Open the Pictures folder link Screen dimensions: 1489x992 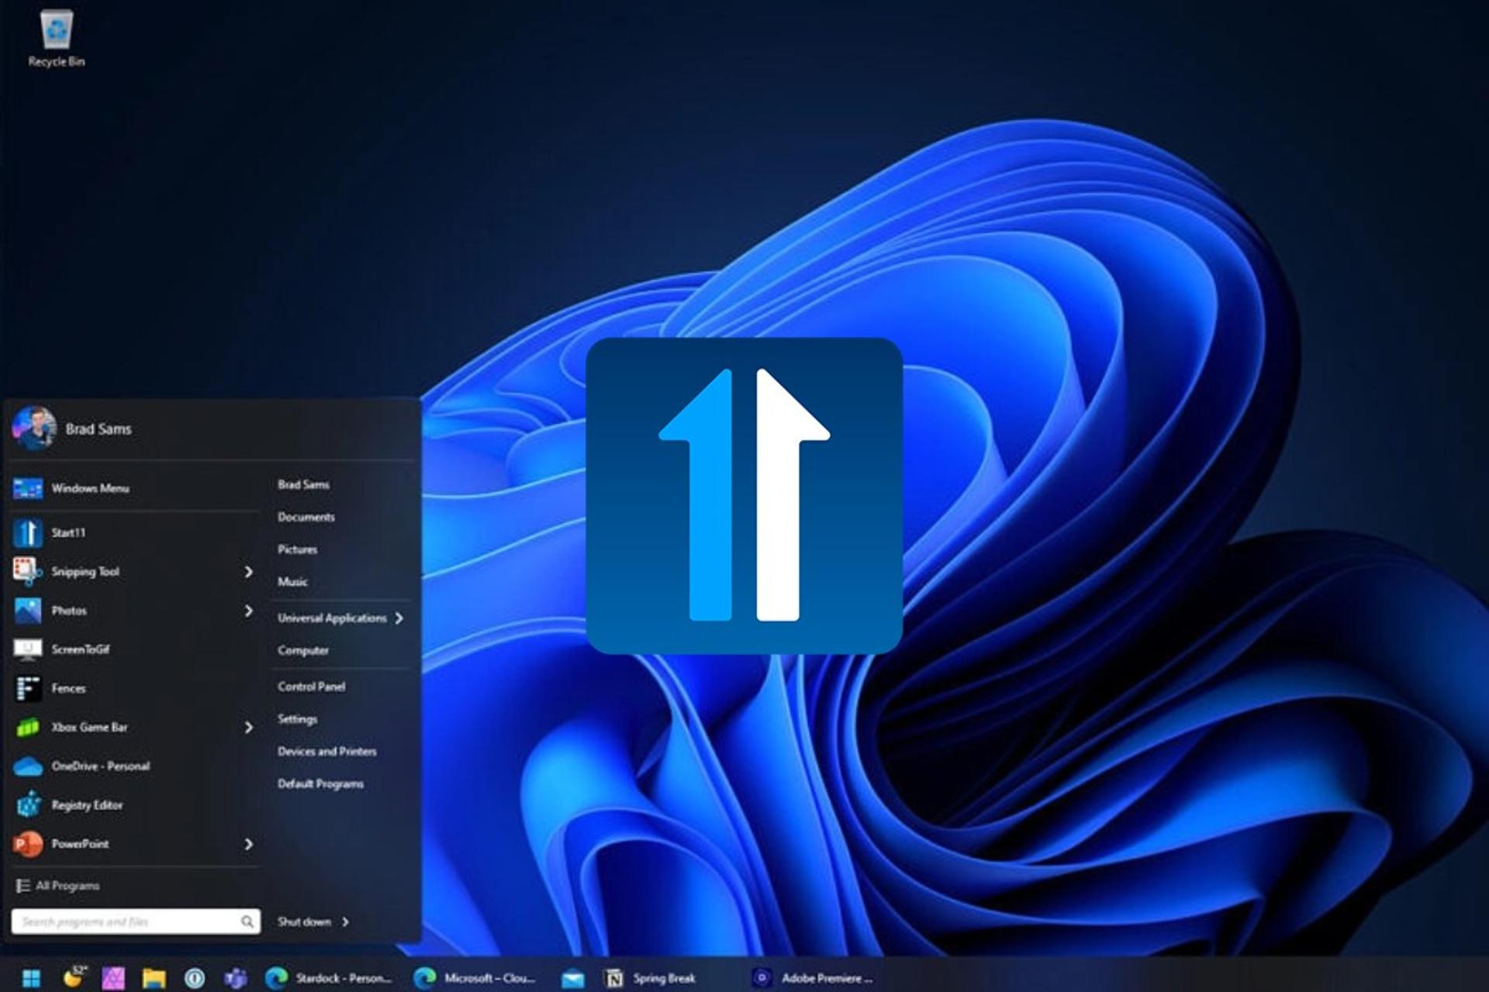click(x=297, y=549)
